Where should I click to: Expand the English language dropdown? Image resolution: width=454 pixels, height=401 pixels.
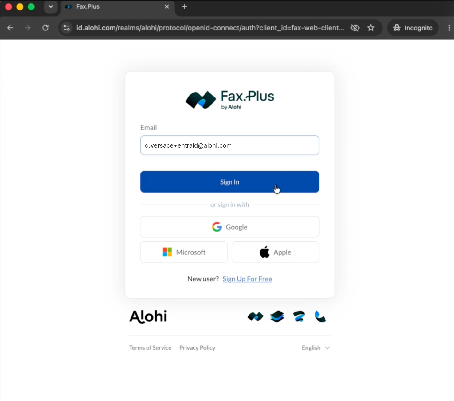316,348
